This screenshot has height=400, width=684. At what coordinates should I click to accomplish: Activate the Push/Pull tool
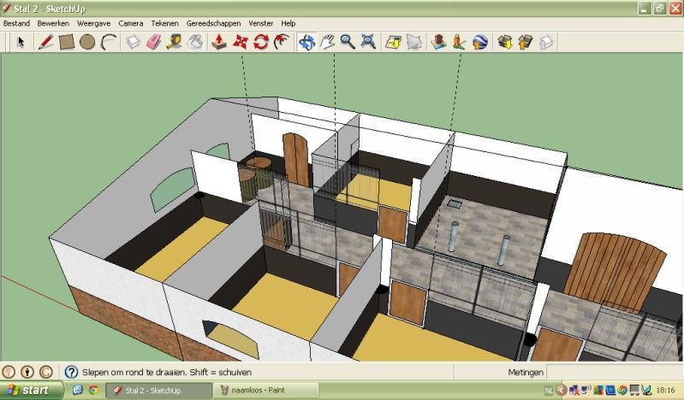click(219, 41)
